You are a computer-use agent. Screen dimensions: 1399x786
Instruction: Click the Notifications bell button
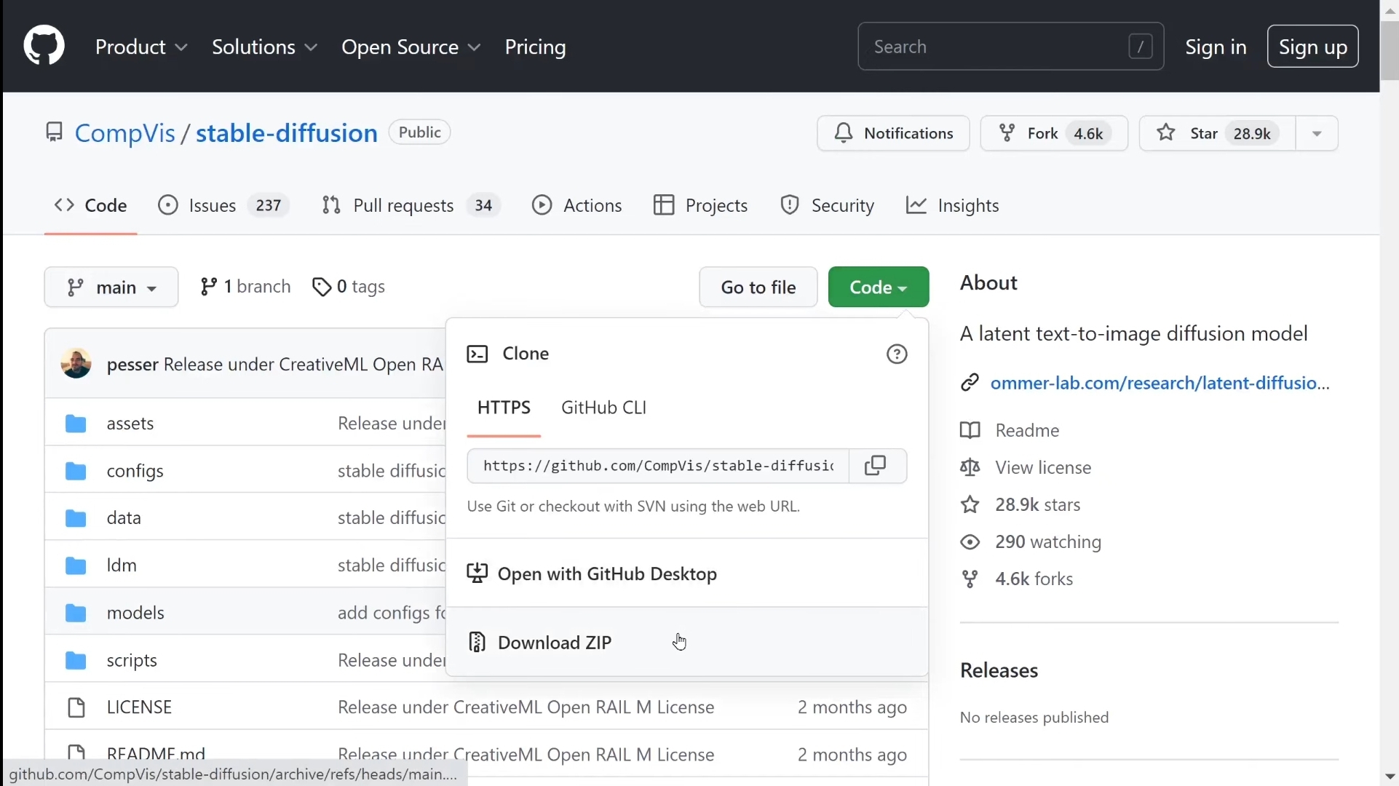[x=893, y=133]
